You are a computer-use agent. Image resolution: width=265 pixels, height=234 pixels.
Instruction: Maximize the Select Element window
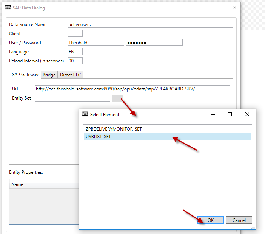230,115
